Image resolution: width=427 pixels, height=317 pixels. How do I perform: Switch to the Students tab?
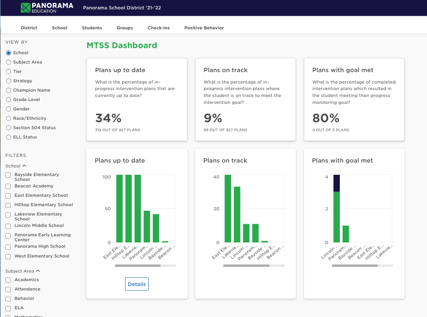click(x=92, y=28)
